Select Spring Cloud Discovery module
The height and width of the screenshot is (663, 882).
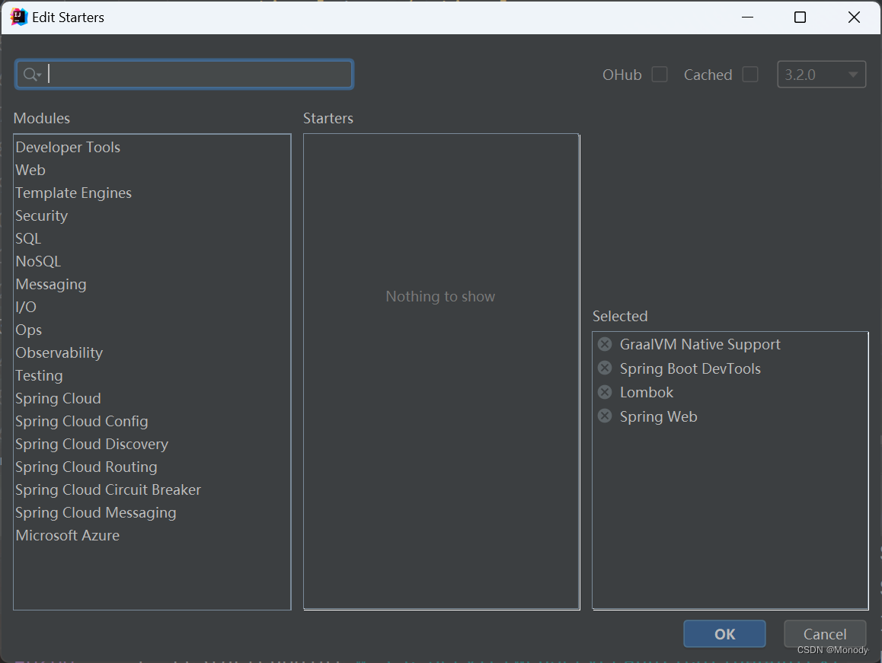[152, 445]
